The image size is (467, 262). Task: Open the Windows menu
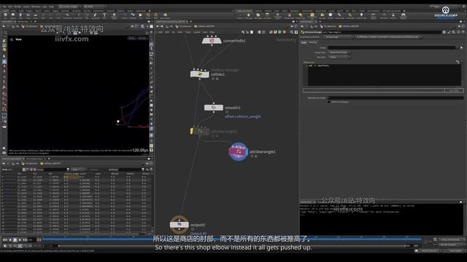[x=36, y=7]
